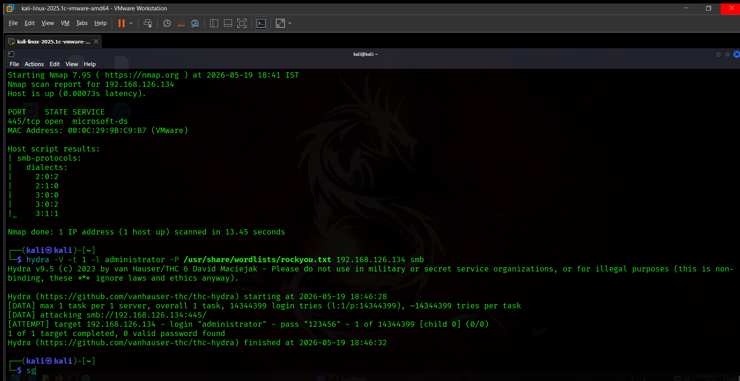Click the dialect 3:1:1 entry

tap(47, 213)
